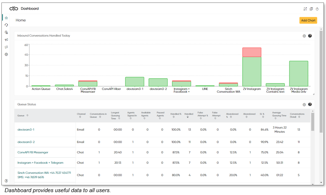Click the ZV Instagram green handled bar
This screenshot has height=195, width=326.
click(x=252, y=71)
